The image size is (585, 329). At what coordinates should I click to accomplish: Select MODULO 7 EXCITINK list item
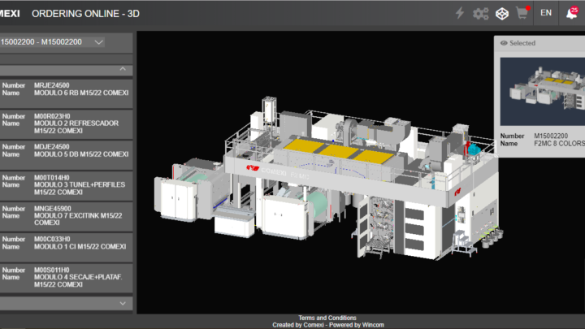[69, 214]
